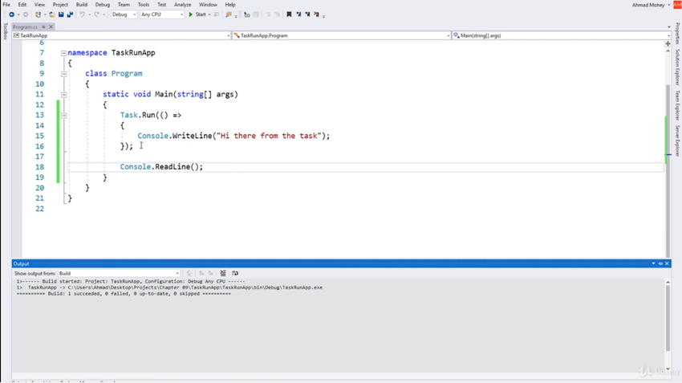The width and height of the screenshot is (682, 383).
Task: Click the code editor vertical scrollbar thumb
Action: click(668, 170)
